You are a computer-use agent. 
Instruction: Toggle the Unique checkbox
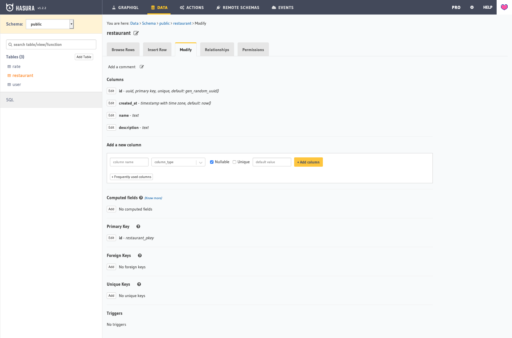234,162
